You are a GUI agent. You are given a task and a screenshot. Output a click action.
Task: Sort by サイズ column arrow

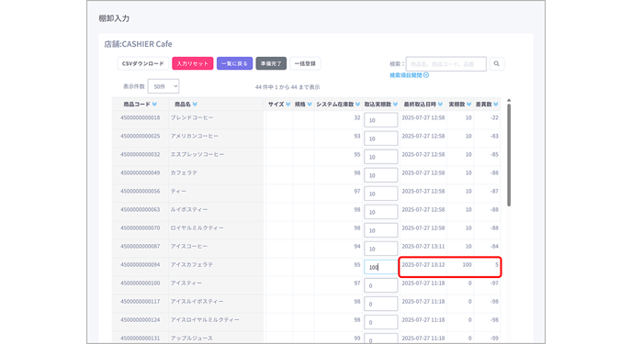(x=288, y=105)
